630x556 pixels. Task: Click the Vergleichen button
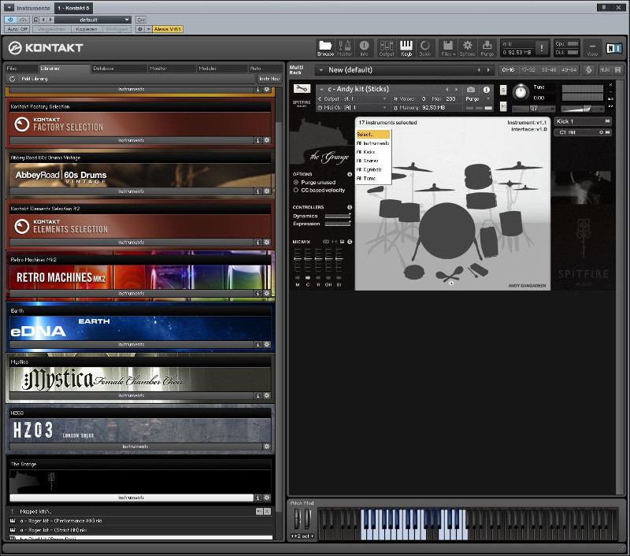(x=52, y=29)
